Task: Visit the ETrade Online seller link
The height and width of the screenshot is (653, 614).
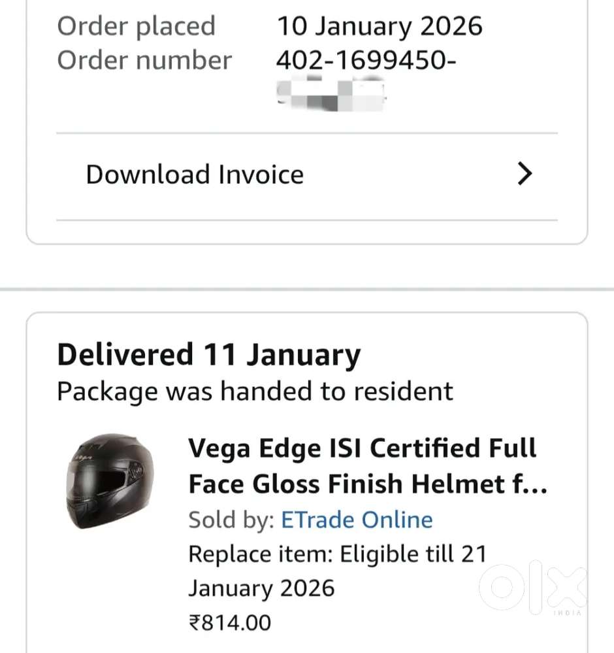Action: click(x=357, y=520)
